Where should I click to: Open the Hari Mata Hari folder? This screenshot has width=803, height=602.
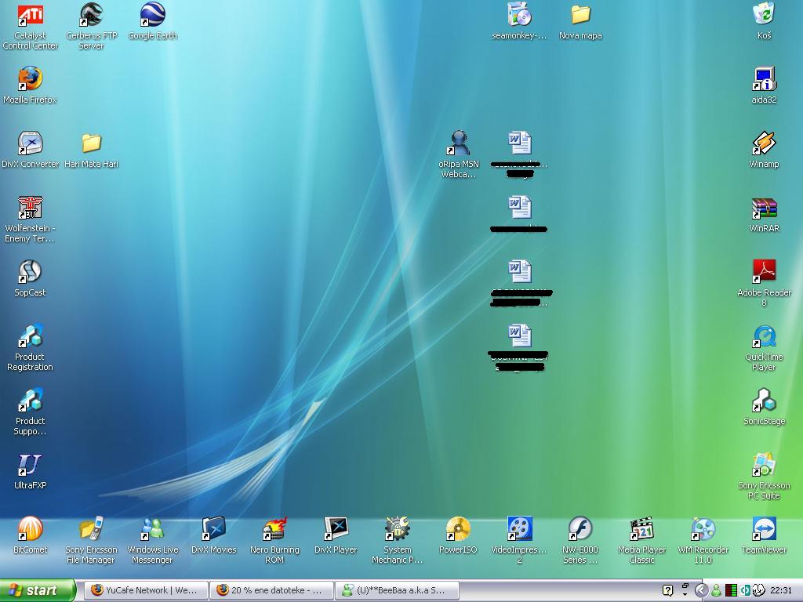click(x=91, y=143)
